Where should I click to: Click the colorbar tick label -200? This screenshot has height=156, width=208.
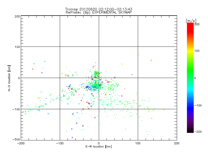coord(198,132)
